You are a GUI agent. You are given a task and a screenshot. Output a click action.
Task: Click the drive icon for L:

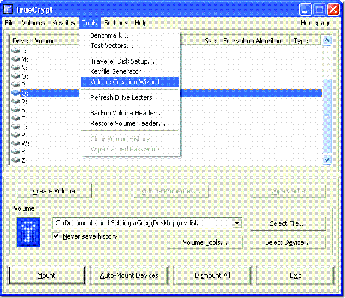tap(16, 51)
